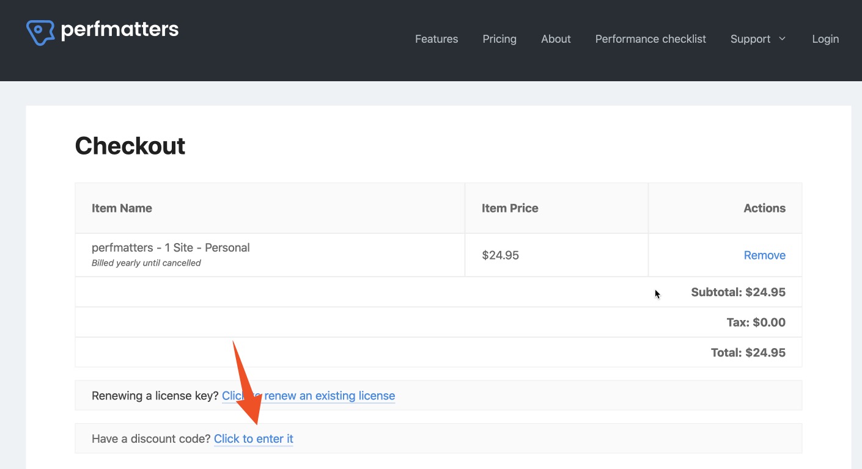The width and height of the screenshot is (862, 469).
Task: Click the Item Price column header
Action: click(x=510, y=208)
